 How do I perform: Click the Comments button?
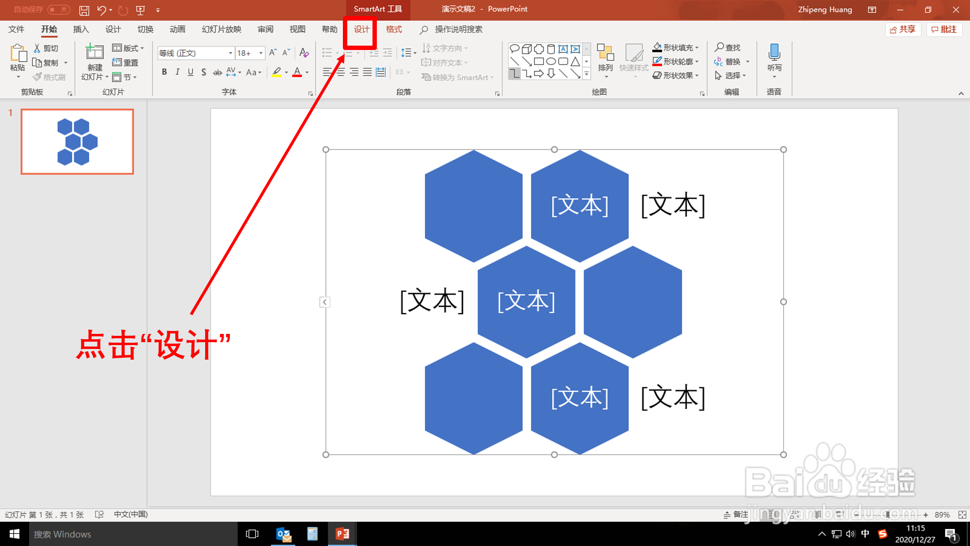point(944,30)
